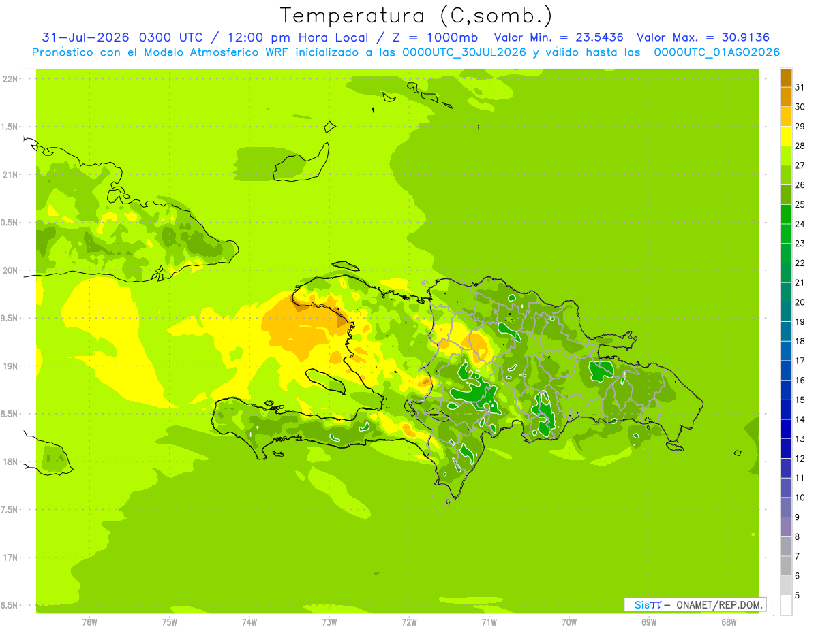
Task: Click the title 'Temperatura (C,somb.)'
Action: [x=416, y=16]
